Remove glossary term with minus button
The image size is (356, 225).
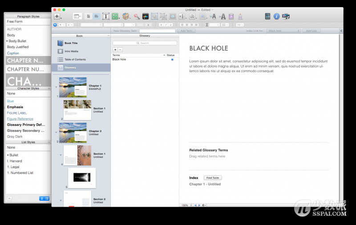(120, 49)
